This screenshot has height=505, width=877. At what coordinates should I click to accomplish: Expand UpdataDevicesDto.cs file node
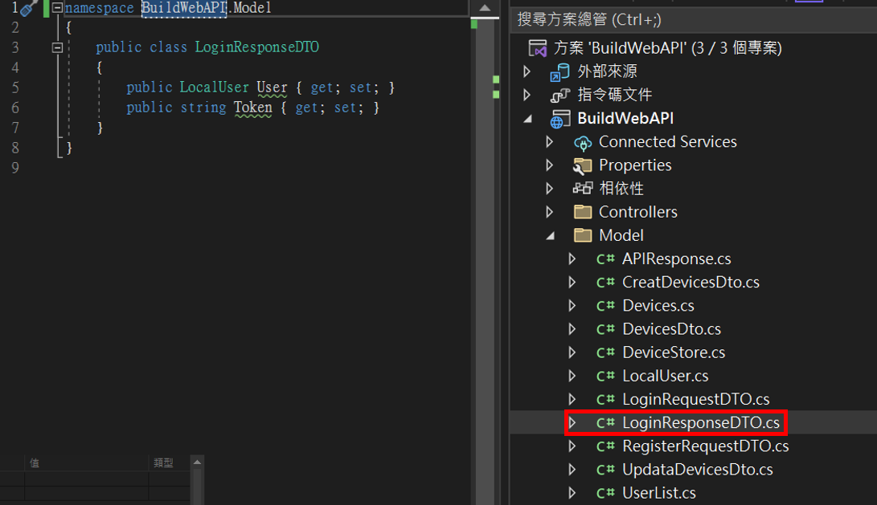[x=572, y=470]
